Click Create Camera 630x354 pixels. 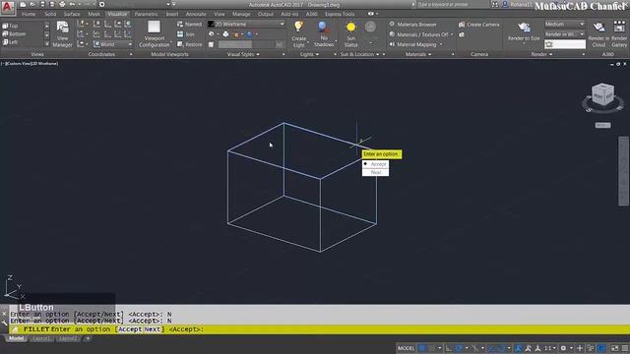(x=479, y=25)
